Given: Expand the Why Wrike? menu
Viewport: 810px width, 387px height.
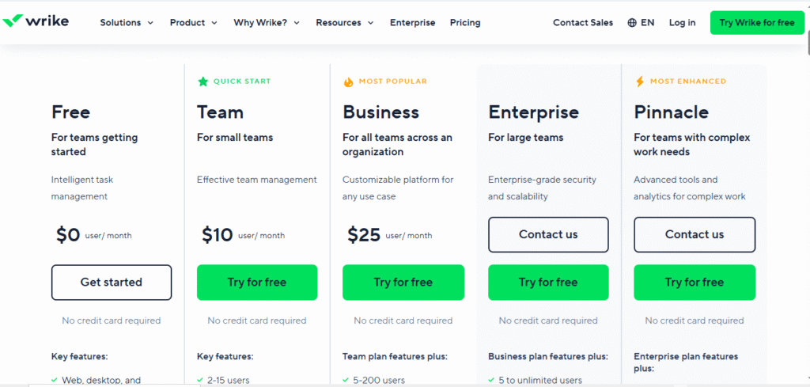Looking at the screenshot, I should click(267, 23).
